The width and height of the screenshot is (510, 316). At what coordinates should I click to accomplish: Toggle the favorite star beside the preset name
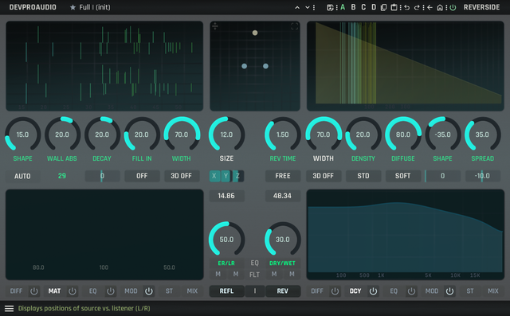tap(73, 7)
